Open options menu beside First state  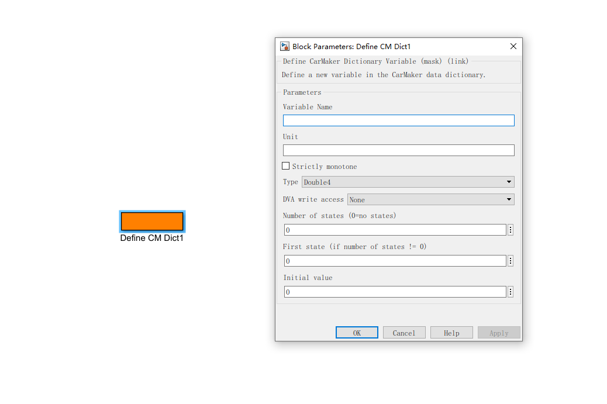[511, 261]
